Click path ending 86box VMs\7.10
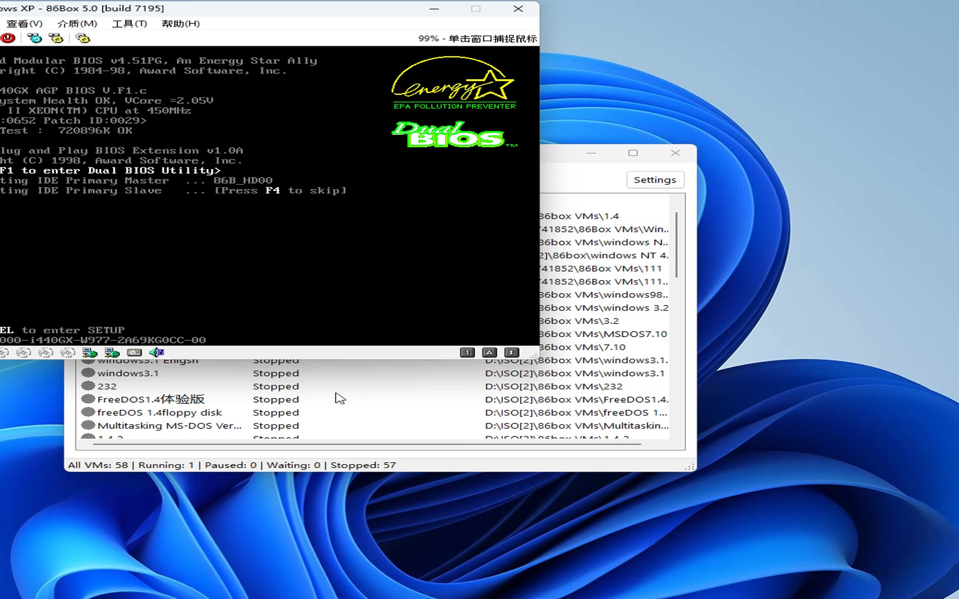The height and width of the screenshot is (599, 959). click(x=583, y=347)
